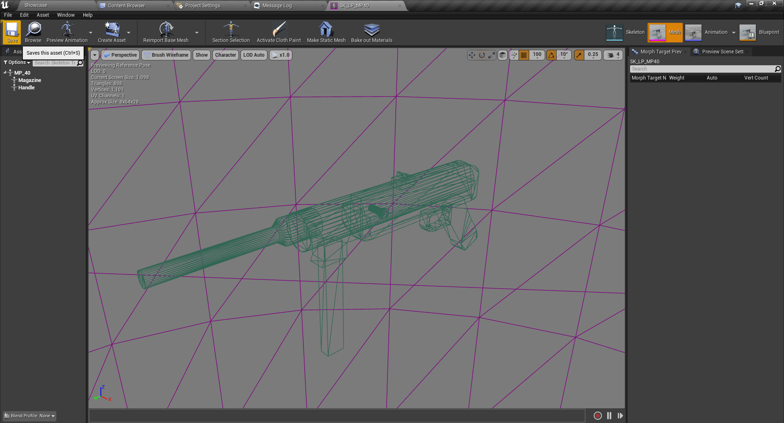Activate Cloth Paint mode

pos(278,33)
